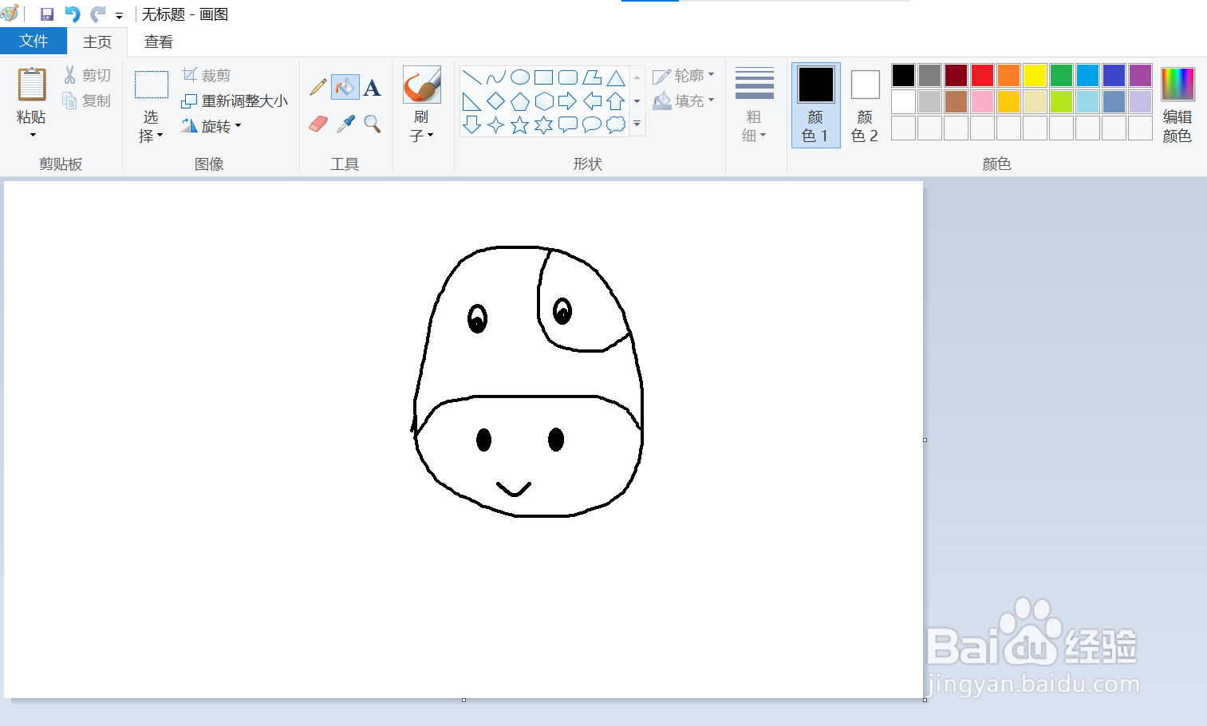Screen dimensions: 1207x726
Task: Click the 复制 (Copy) button
Action: pos(87,101)
